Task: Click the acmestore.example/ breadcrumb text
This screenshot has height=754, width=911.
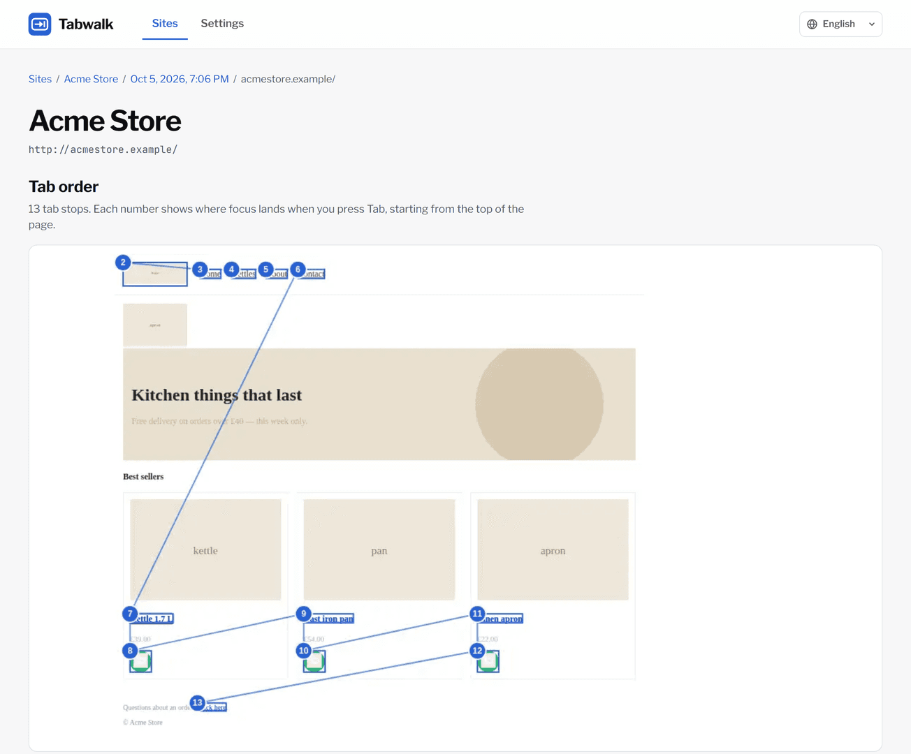Action: tap(288, 79)
